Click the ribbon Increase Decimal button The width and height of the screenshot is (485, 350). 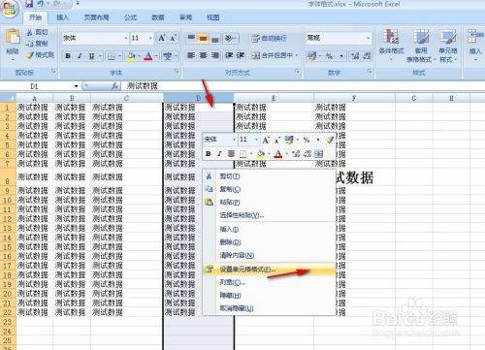coord(355,56)
